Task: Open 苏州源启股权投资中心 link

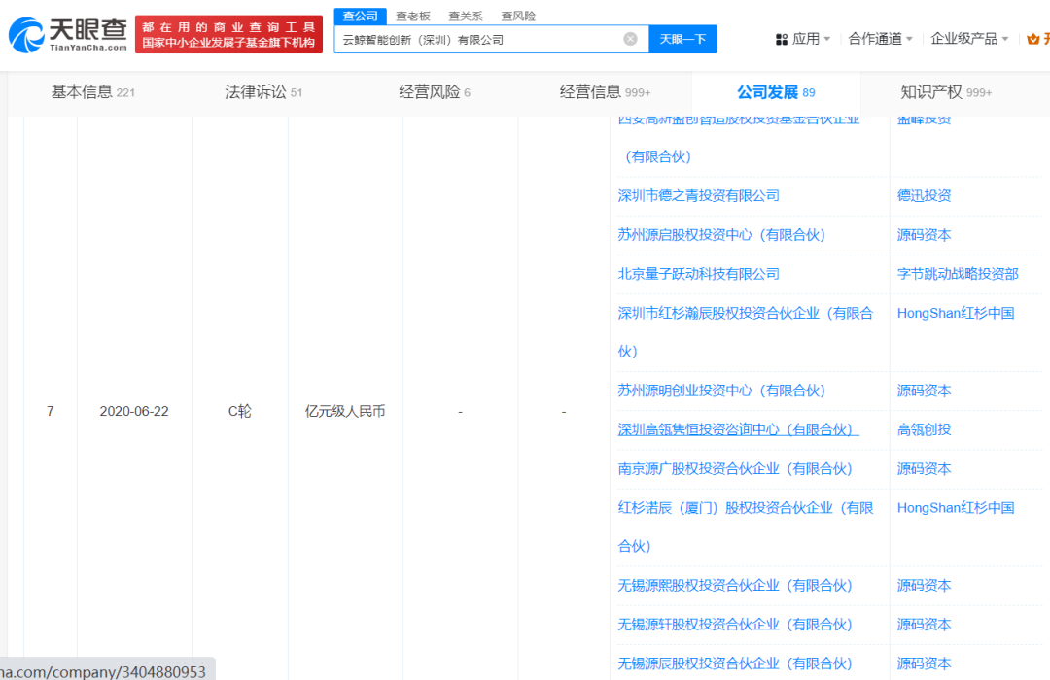Action: [x=721, y=235]
